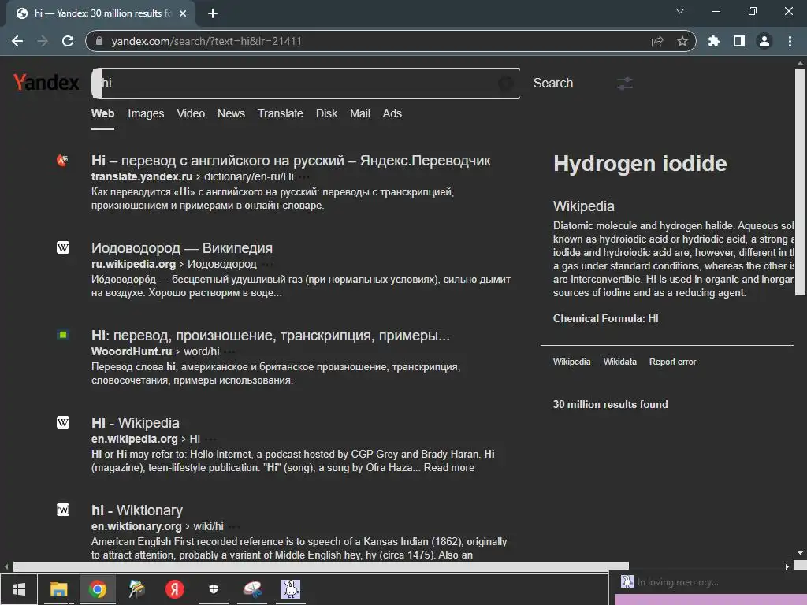Open the Wikipedia source link below the info card
This screenshot has width=807, height=605.
[571, 362]
